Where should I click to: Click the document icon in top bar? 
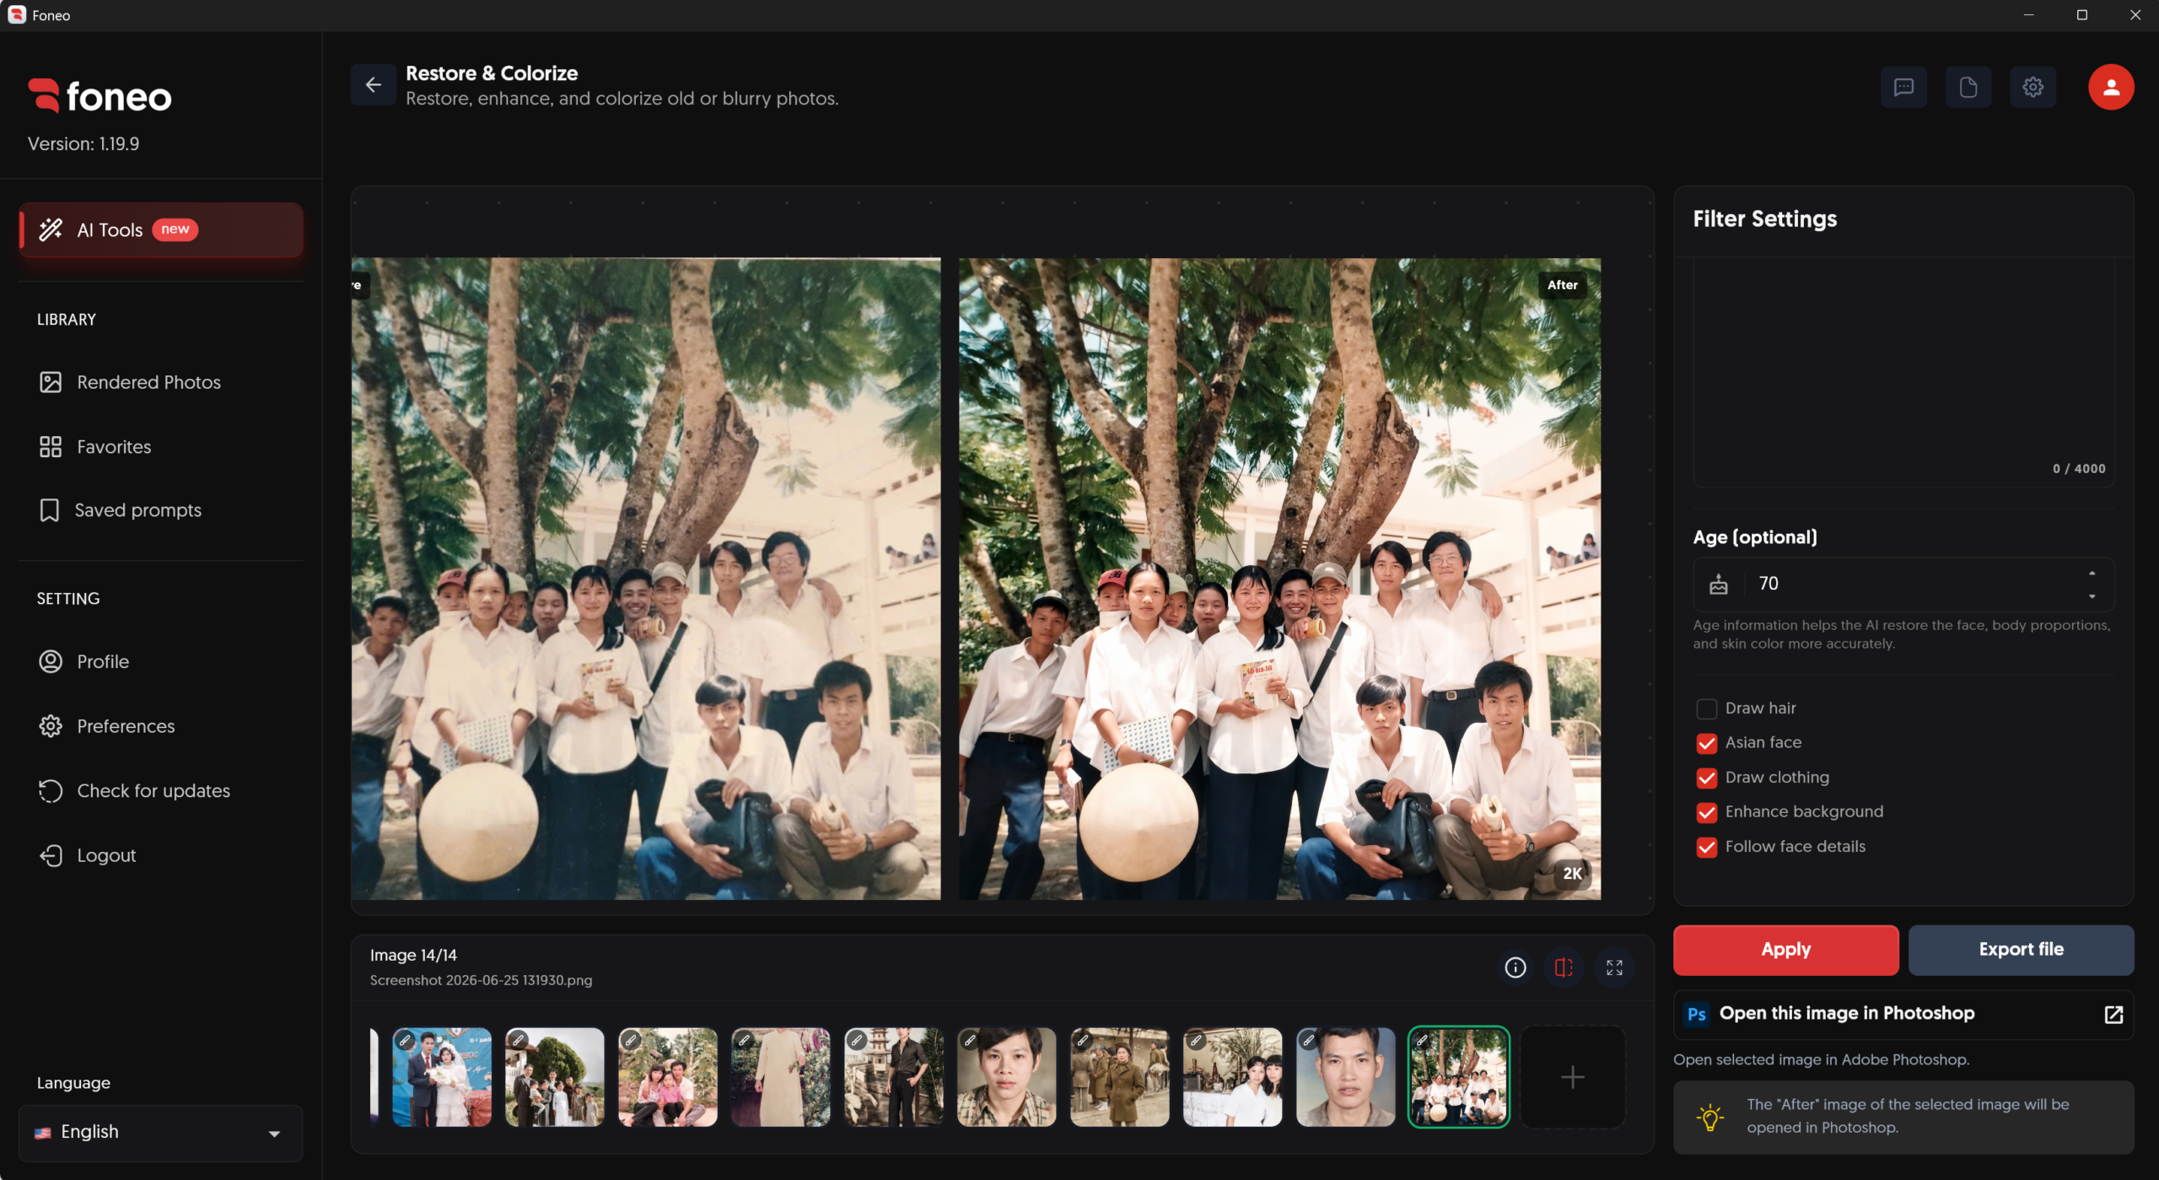[x=1968, y=87]
